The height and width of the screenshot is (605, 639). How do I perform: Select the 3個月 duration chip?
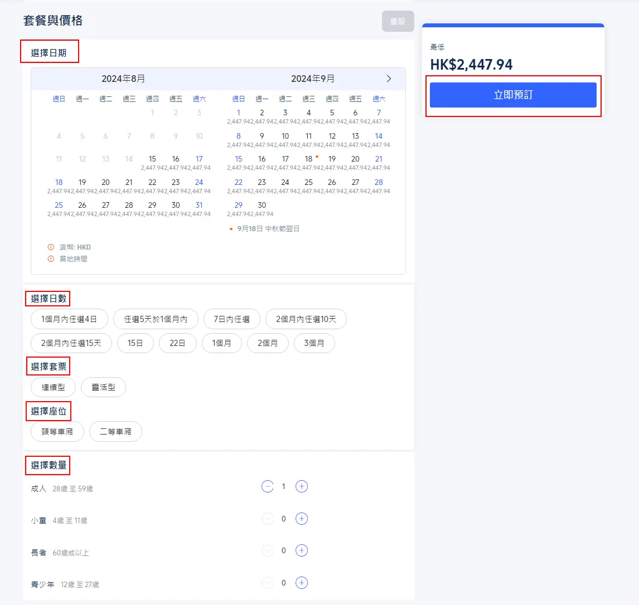click(x=314, y=343)
